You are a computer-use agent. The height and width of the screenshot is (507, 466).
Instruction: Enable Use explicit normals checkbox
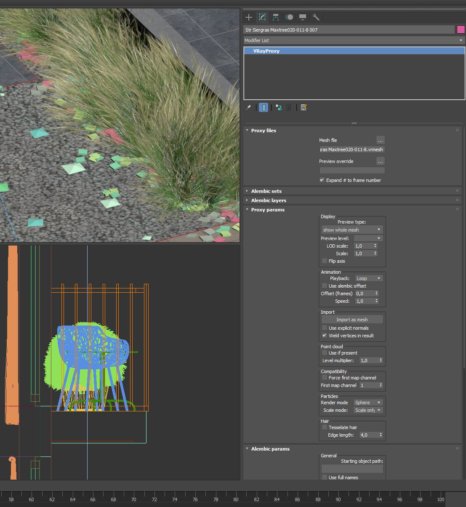[x=325, y=328]
